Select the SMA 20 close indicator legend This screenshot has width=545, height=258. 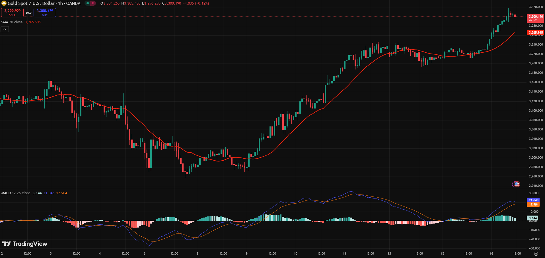pyautogui.click(x=12, y=22)
